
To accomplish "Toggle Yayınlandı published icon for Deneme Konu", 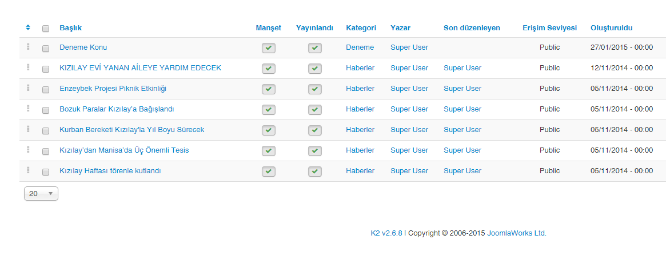I will click(314, 48).
